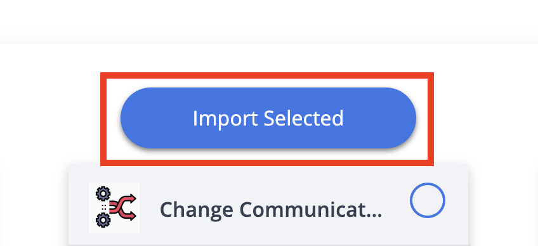Image resolution: width=538 pixels, height=246 pixels.
Task: Click the Change Communicat... title text
Action: pyautogui.click(x=271, y=209)
